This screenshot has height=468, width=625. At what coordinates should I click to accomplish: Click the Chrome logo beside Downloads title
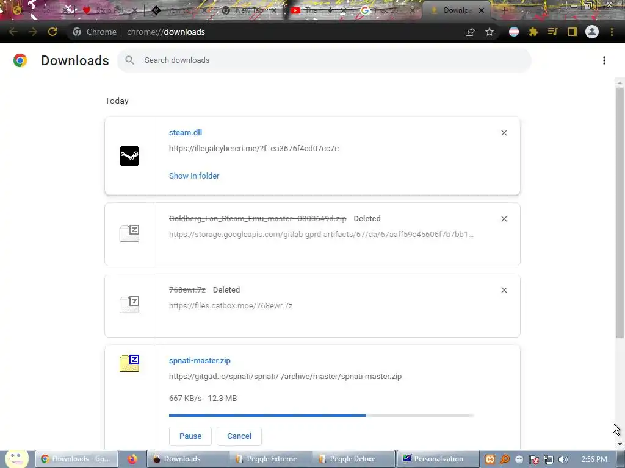click(x=20, y=60)
